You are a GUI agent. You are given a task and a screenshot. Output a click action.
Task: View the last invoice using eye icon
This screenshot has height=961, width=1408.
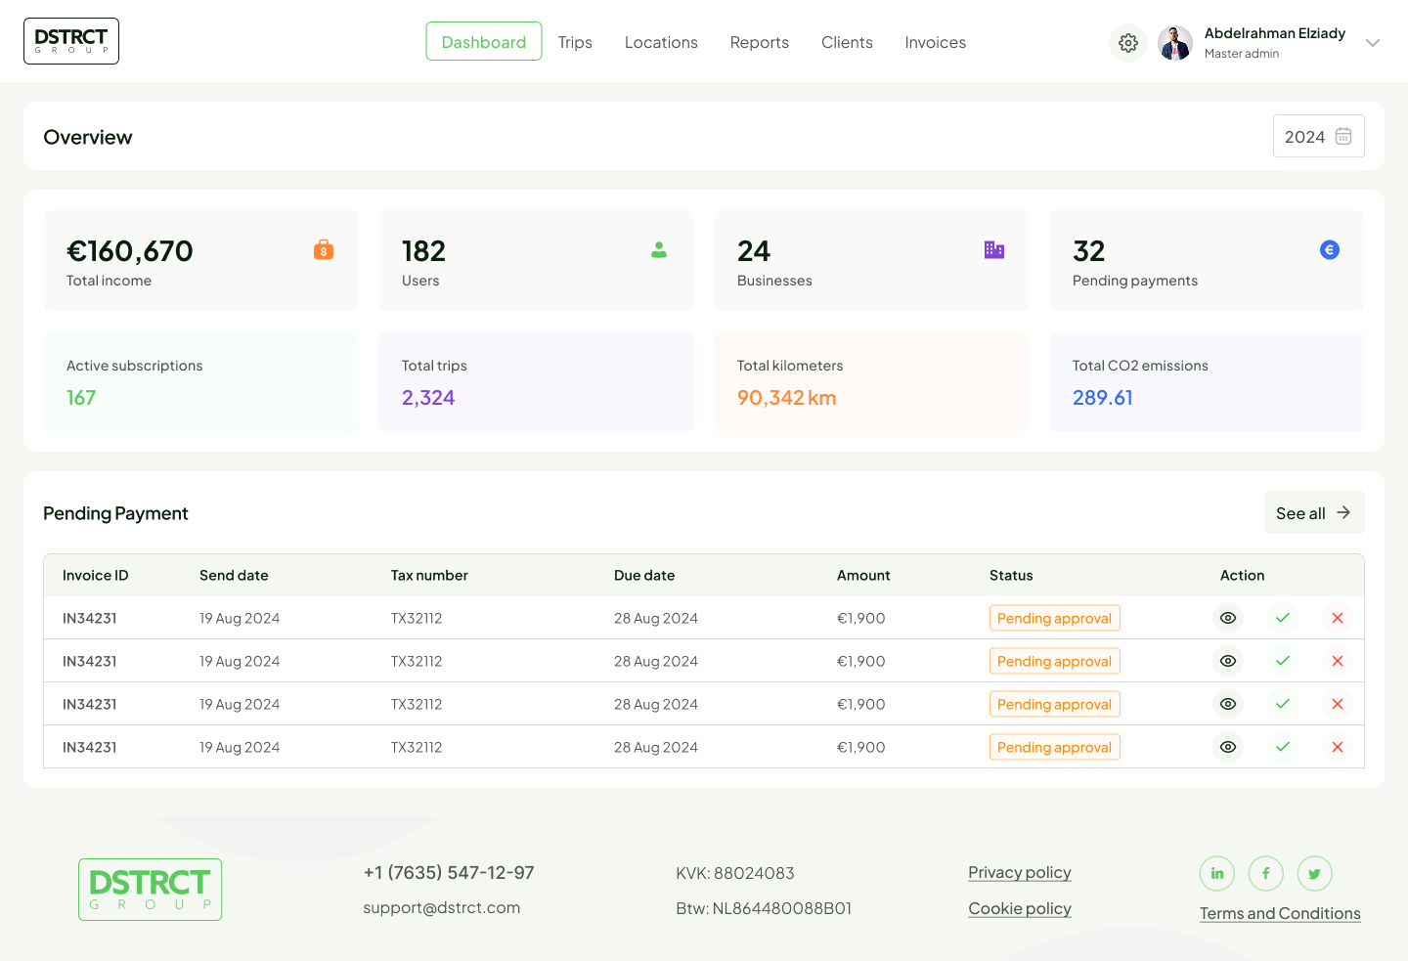[x=1228, y=747]
